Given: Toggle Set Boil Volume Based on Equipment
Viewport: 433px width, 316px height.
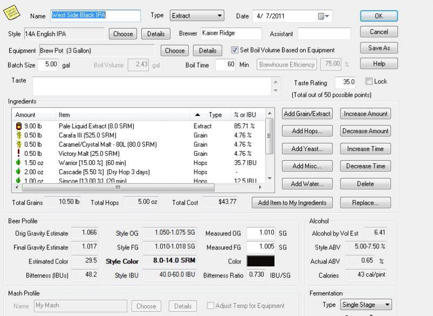Looking at the screenshot, I should (234, 50).
